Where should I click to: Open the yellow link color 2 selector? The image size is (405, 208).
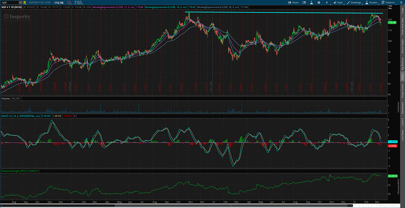25,2
